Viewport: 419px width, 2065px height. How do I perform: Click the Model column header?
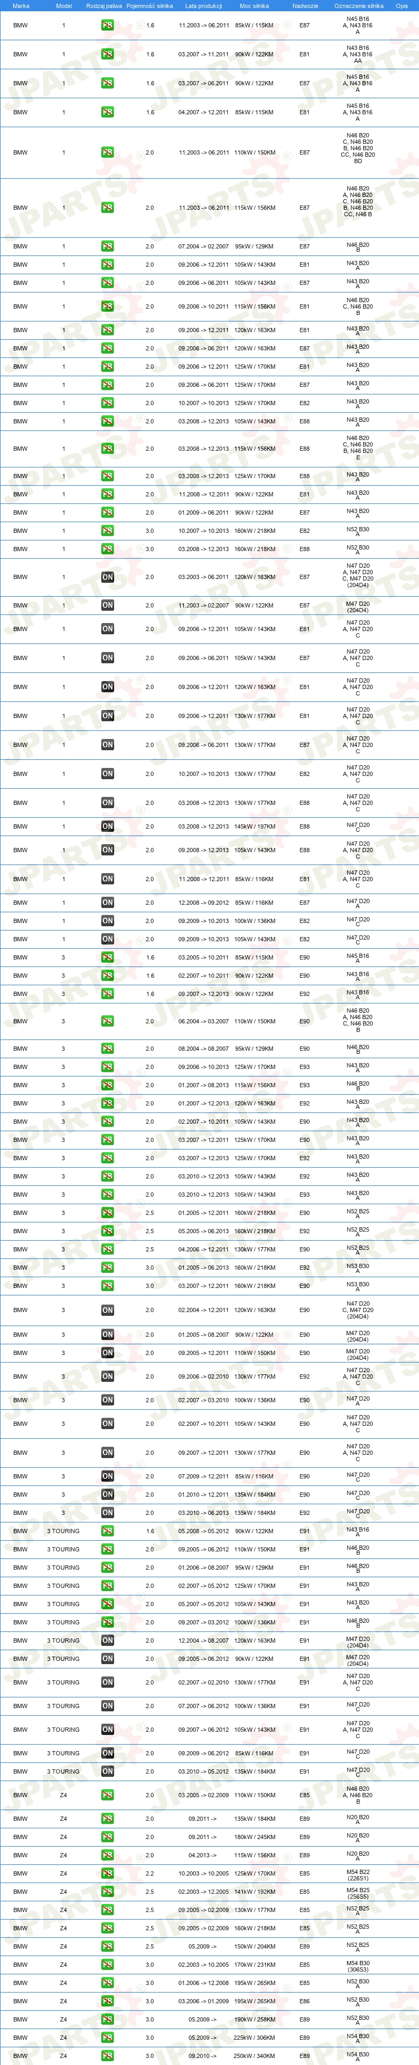(64, 5)
